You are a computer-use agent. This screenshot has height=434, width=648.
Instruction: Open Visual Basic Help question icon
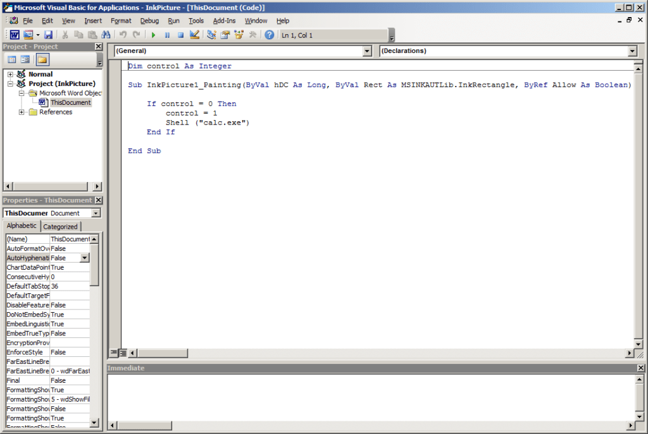[270, 35]
